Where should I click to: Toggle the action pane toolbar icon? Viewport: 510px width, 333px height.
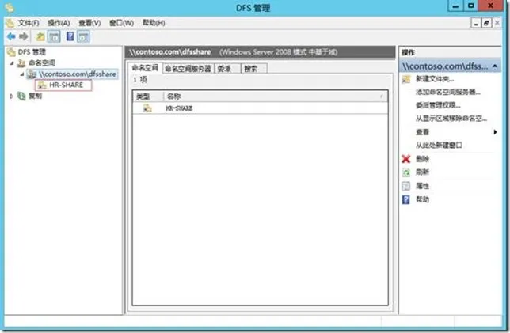click(x=83, y=36)
